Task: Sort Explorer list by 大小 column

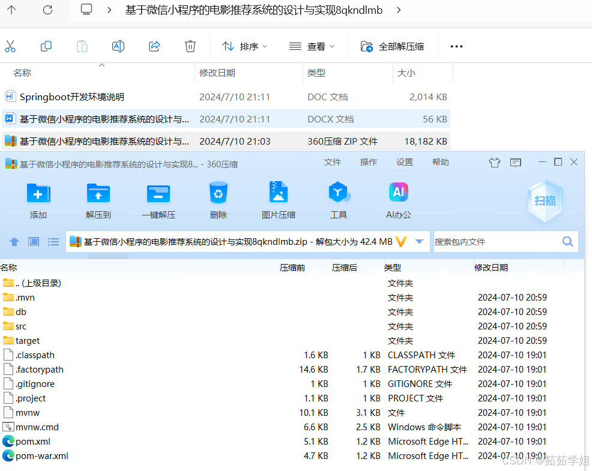Action: (406, 73)
